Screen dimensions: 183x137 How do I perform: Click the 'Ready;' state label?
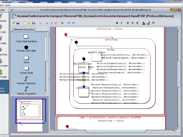click(x=111, y=50)
